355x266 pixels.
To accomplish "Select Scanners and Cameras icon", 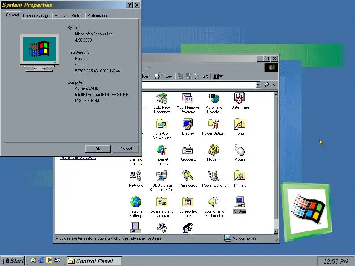I will click(x=162, y=207).
